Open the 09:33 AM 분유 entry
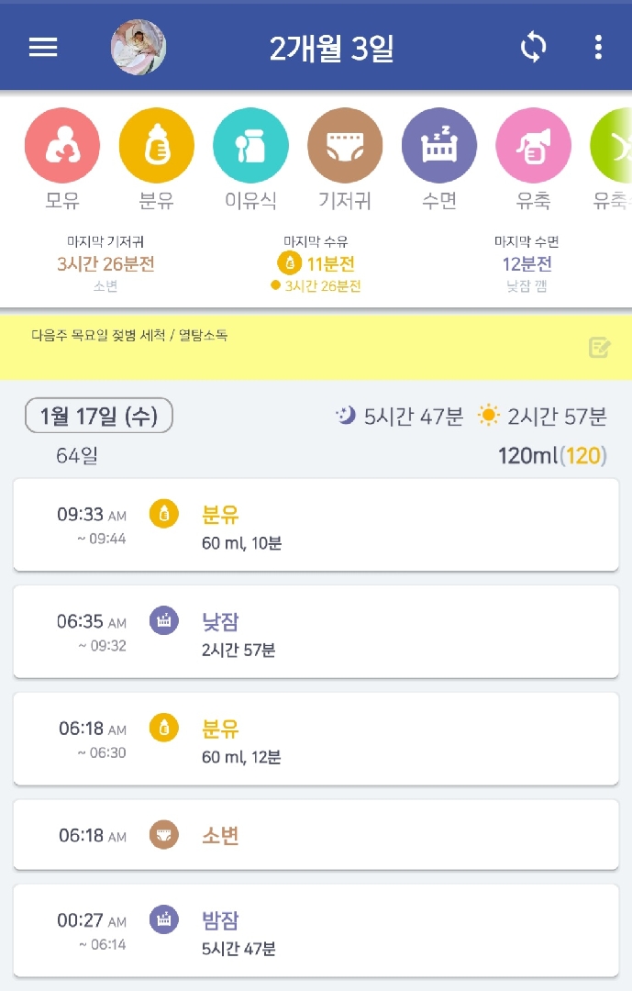632x991 pixels. point(316,525)
